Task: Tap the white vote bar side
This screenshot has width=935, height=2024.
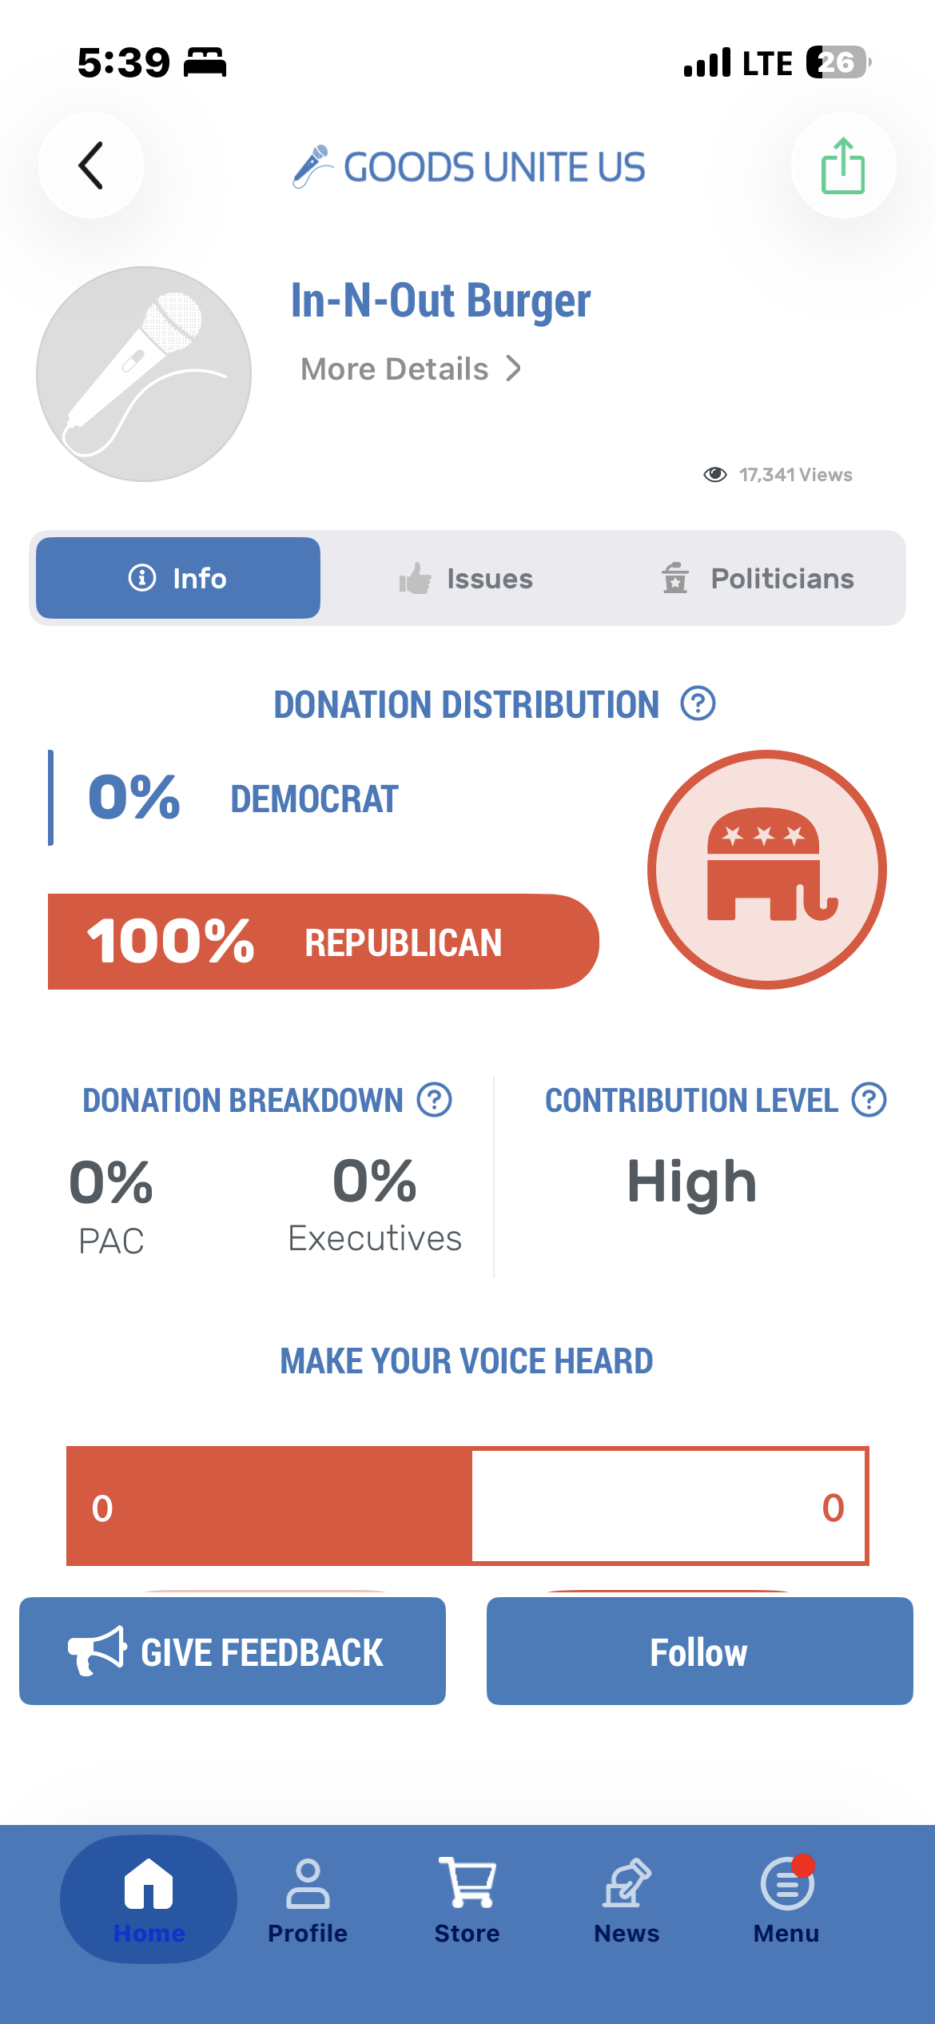Action: click(670, 1506)
